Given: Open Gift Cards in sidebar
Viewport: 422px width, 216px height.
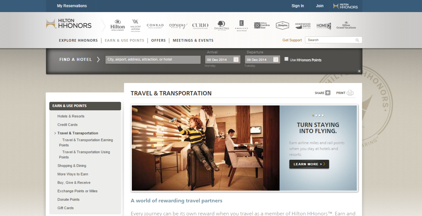Looking at the screenshot, I should 66,208.
